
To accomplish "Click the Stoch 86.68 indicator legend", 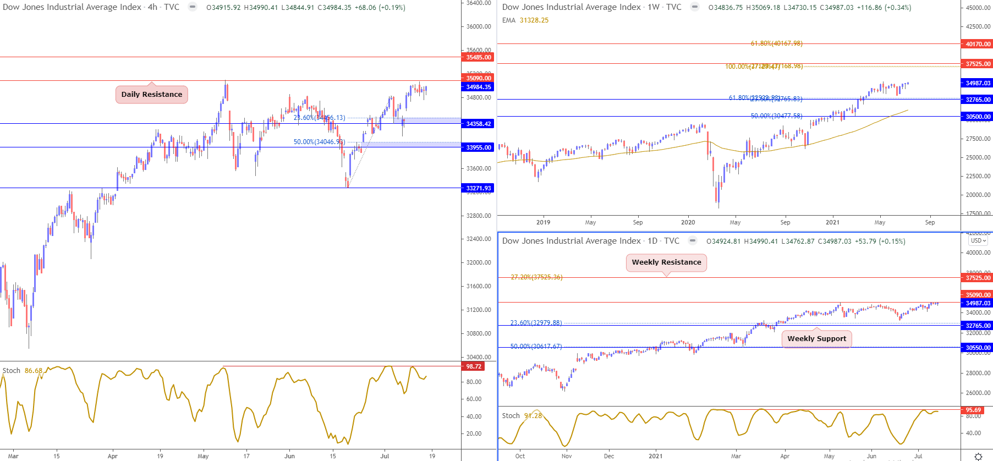I will pyautogui.click(x=23, y=371).
